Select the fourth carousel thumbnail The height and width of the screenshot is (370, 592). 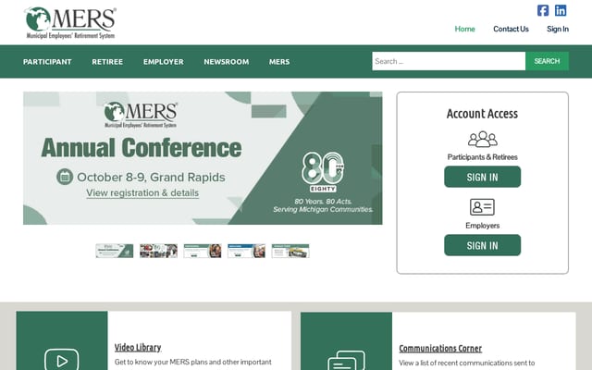point(246,251)
